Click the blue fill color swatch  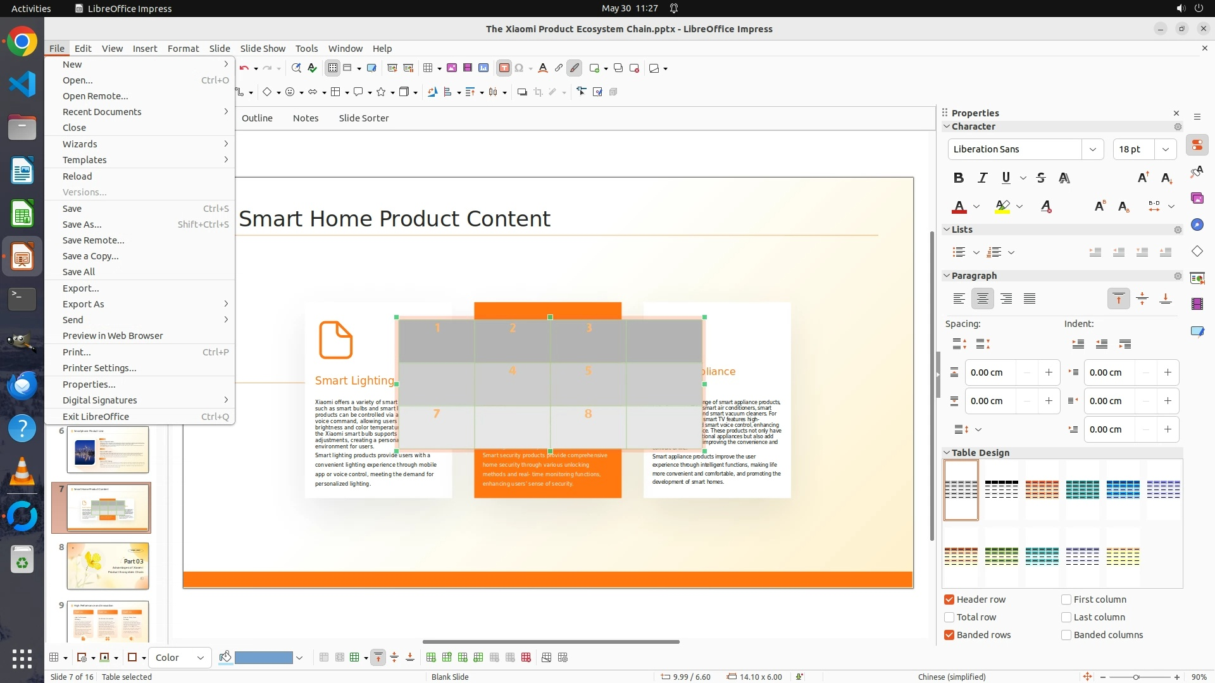coord(263,658)
